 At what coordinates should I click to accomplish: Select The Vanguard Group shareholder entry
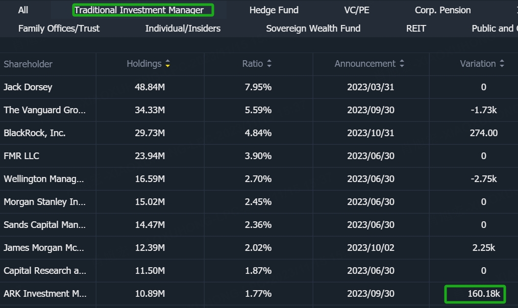point(44,110)
